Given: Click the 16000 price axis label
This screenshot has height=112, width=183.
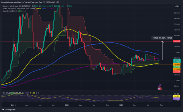Looking at the screenshot, I should [177, 75].
